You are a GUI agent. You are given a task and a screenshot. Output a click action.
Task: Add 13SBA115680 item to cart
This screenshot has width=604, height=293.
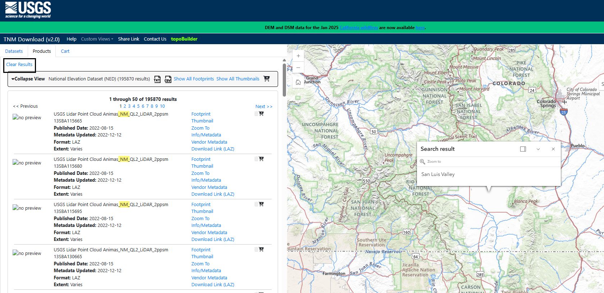tap(261, 159)
